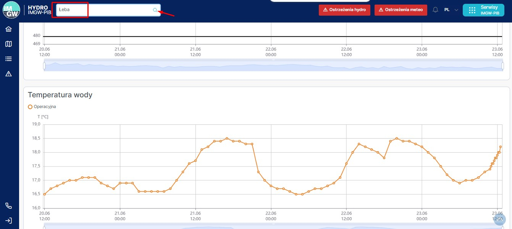
Task: Click the 480 value on upper chart axis
Action: [37, 35]
